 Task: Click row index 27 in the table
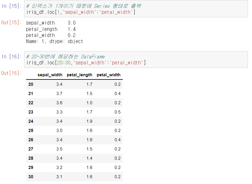31,149
